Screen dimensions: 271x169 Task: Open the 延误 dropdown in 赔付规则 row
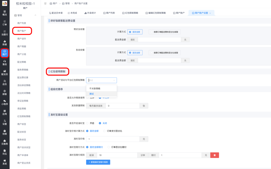91,155
